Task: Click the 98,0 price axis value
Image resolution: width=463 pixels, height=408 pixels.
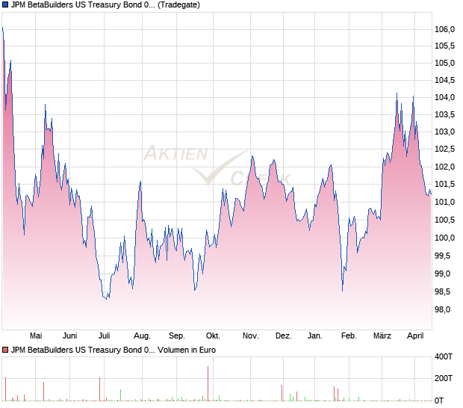Action: (442, 309)
